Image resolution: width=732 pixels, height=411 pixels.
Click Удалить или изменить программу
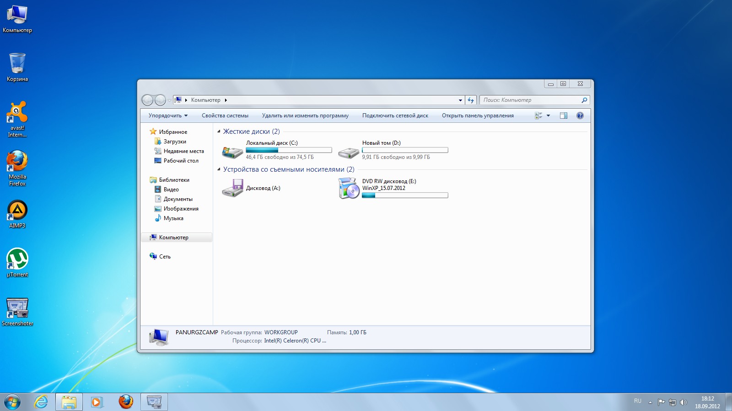pos(305,116)
